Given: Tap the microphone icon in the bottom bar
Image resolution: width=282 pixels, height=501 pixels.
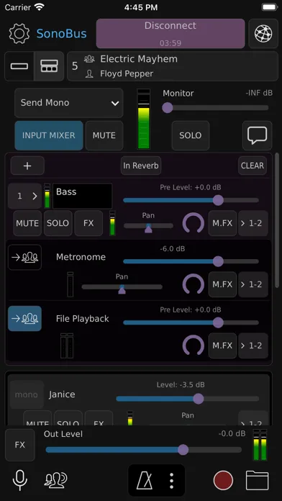Looking at the screenshot, I should click(x=20, y=480).
